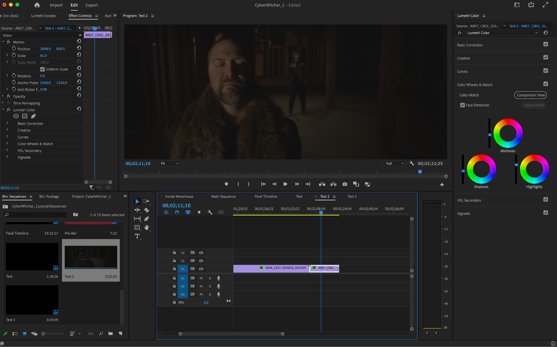Viewport: 557px width, 347px height.
Task: Click the Export Frame camera icon
Action: 345,184
